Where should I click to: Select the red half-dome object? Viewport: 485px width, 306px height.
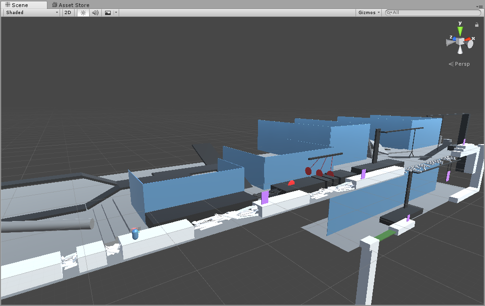pos(291,183)
